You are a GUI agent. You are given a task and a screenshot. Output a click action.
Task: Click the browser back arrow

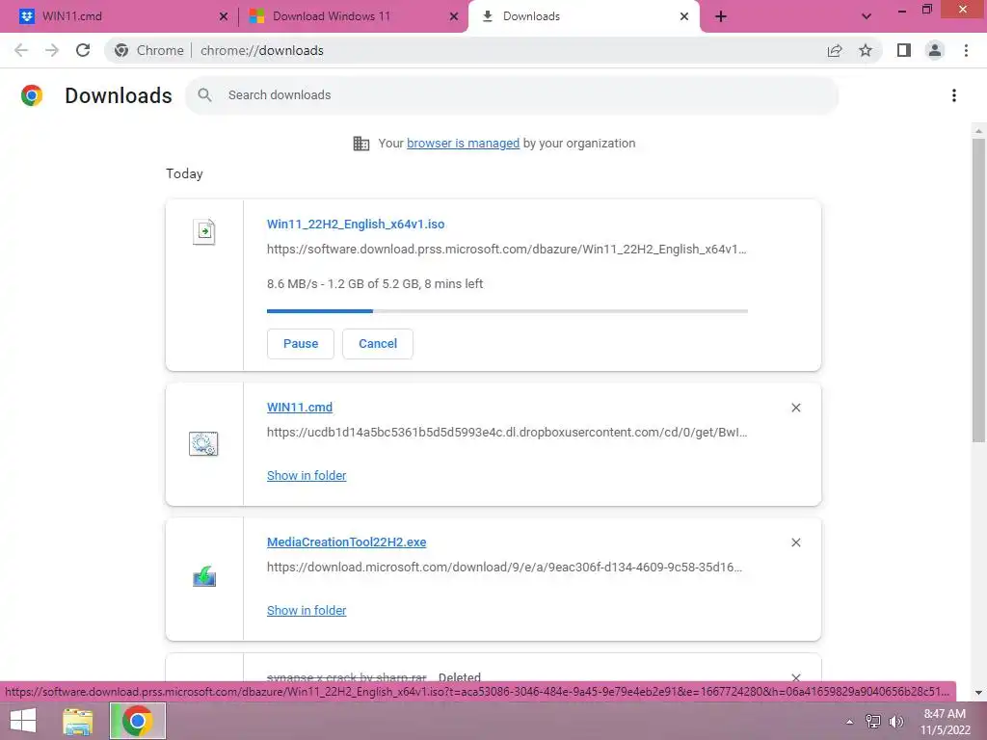[x=21, y=50]
